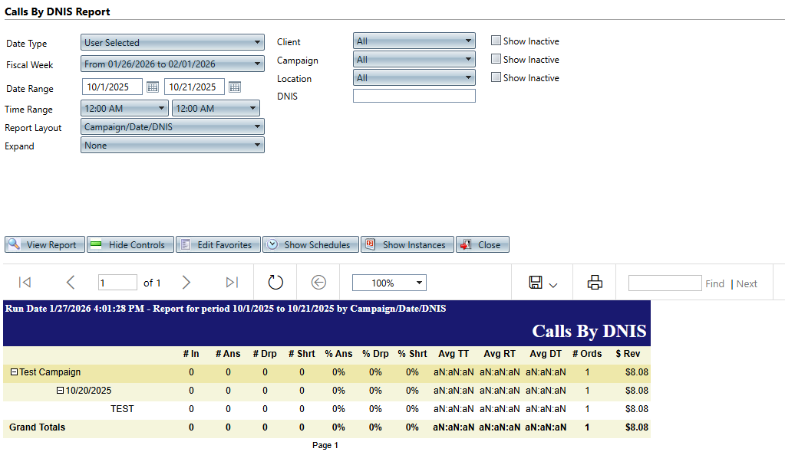Click the DNIS input field
This screenshot has height=455, width=785.
click(x=414, y=97)
